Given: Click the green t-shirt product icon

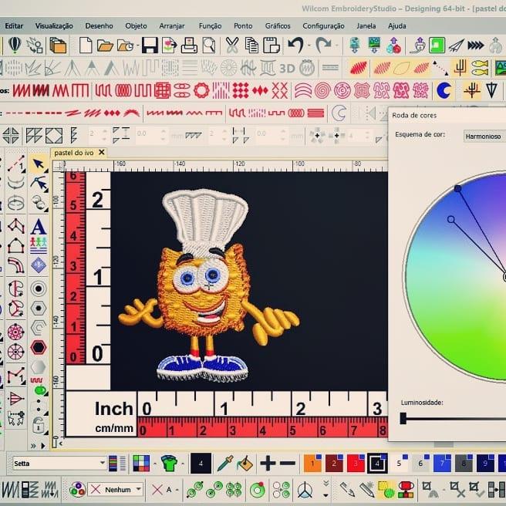Looking at the screenshot, I should pos(169,464).
